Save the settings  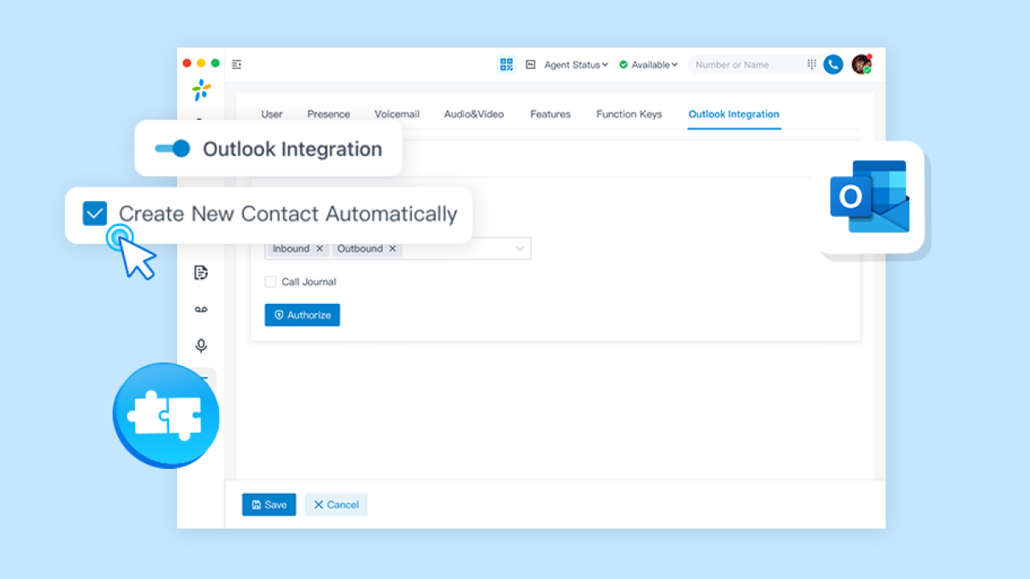[269, 504]
